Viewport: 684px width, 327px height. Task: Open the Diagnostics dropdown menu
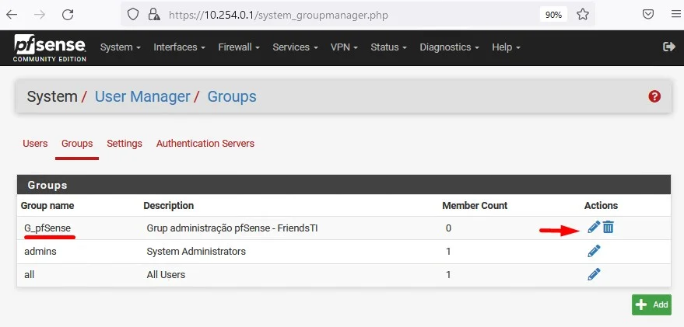coord(450,47)
